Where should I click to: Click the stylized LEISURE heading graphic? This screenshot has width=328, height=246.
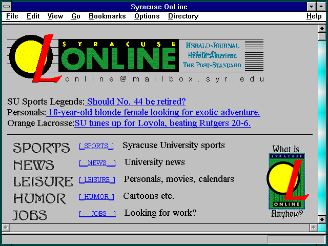pos(43,181)
